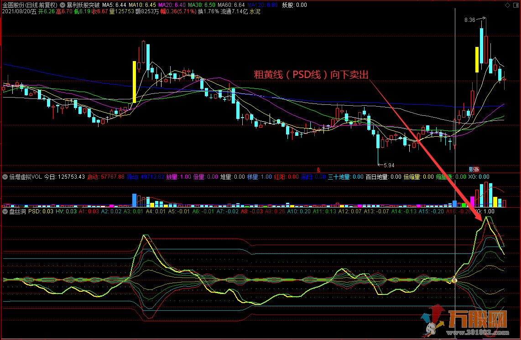The height and width of the screenshot is (340, 521).
Task: Click the 三十地量: 0.00 value
Action: coord(346,177)
